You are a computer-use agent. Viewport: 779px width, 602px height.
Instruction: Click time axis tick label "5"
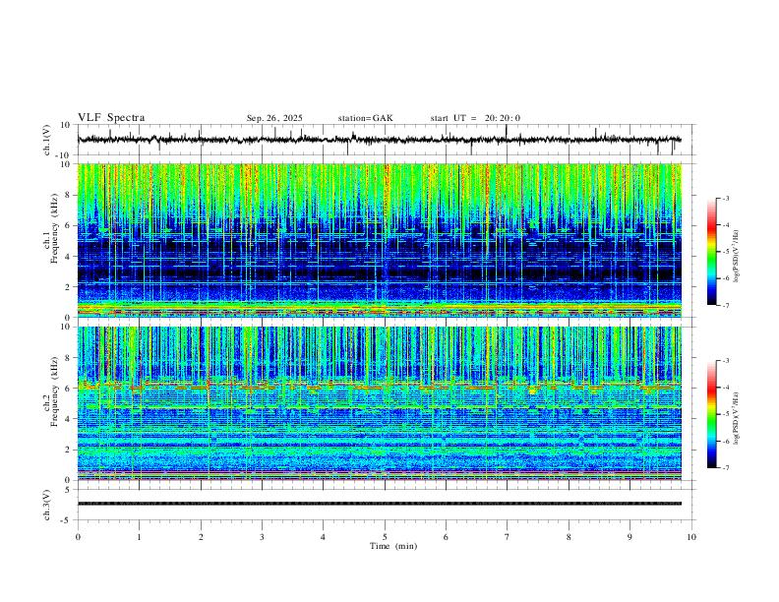click(x=385, y=537)
